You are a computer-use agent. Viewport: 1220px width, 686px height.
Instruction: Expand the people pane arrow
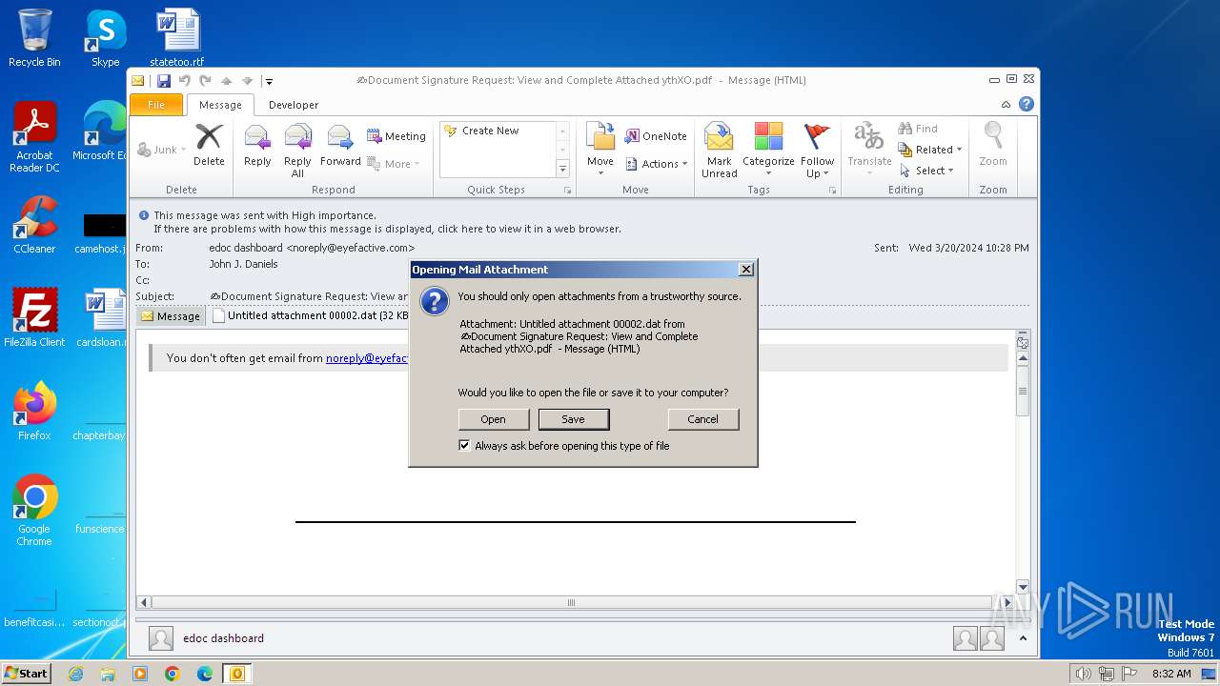pos(1023,638)
